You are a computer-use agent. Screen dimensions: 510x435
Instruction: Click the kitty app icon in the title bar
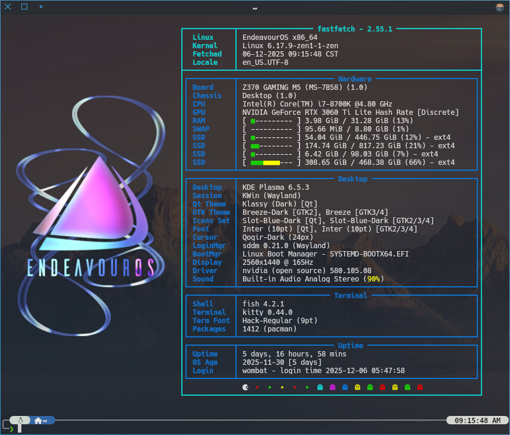tap(500, 7)
